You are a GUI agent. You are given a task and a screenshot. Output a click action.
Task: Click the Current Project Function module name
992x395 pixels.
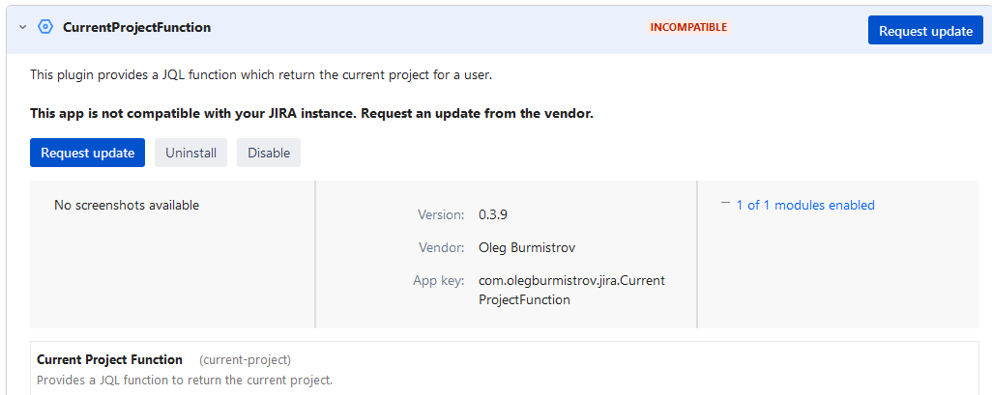109,359
